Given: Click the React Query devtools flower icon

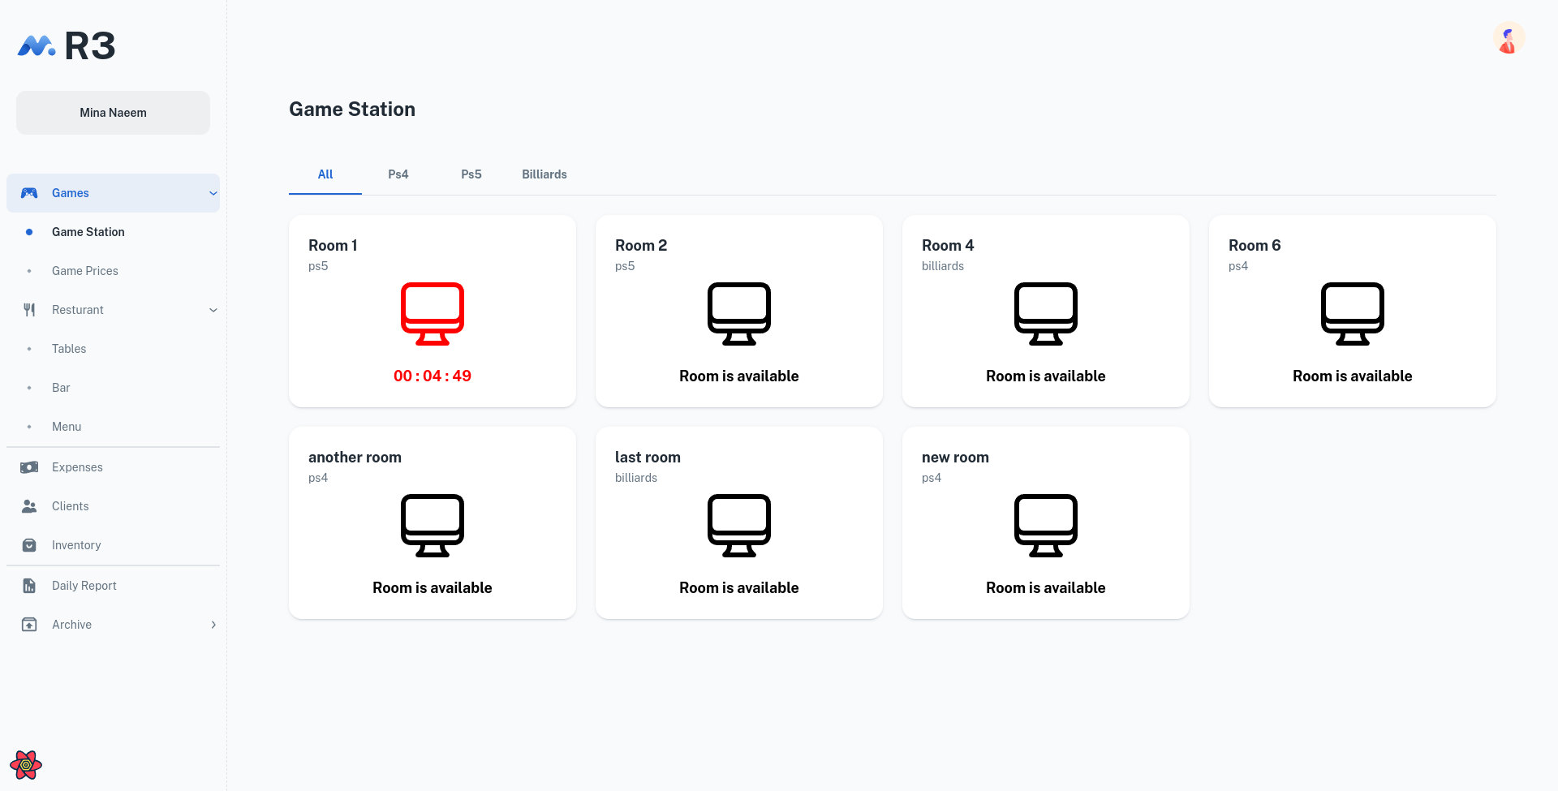Looking at the screenshot, I should [26, 764].
